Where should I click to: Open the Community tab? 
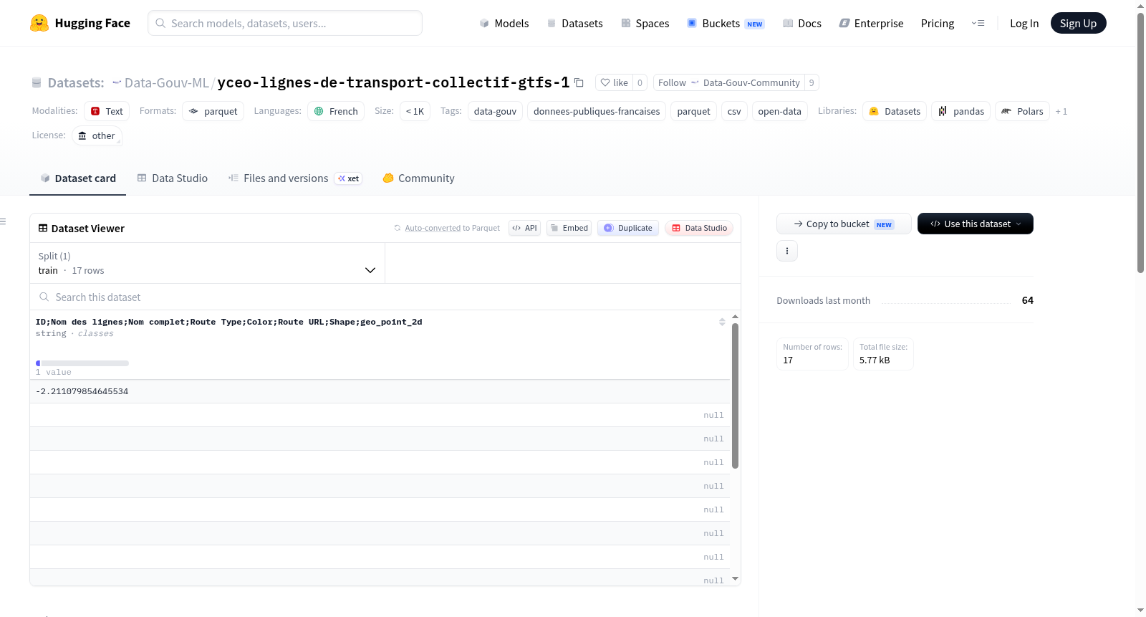[x=419, y=178]
